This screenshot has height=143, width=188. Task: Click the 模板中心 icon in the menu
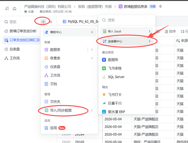[x=46, y=32]
